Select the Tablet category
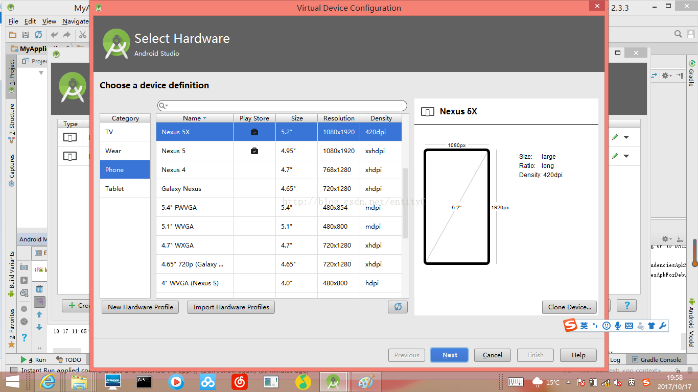This screenshot has height=392, width=698. [125, 188]
